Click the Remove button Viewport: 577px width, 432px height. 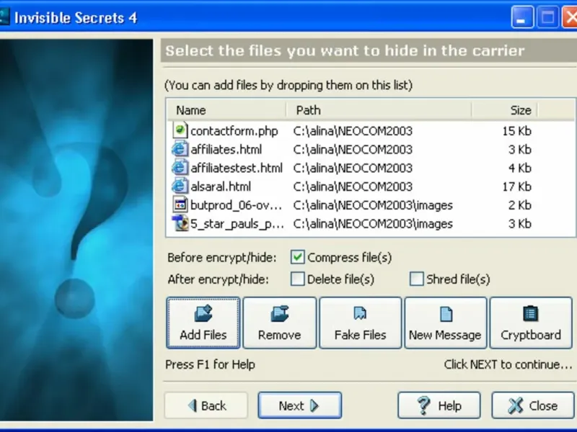(280, 323)
